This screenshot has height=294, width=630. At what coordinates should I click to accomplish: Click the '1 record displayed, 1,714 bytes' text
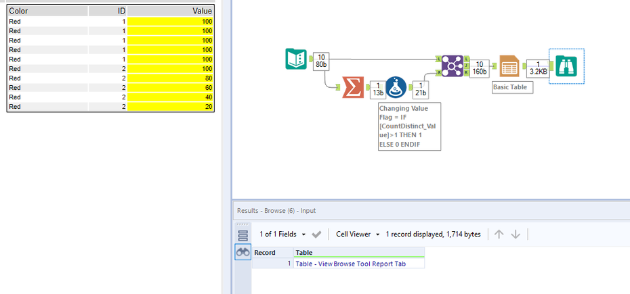pos(433,235)
